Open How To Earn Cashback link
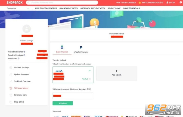 coord(126,2)
